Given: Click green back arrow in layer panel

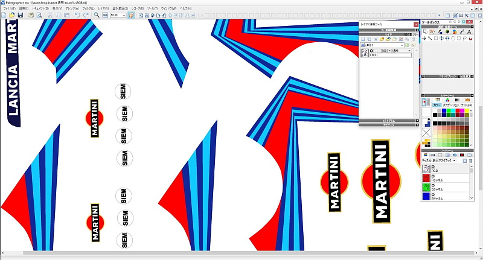Looking at the screenshot, I should [407, 45].
